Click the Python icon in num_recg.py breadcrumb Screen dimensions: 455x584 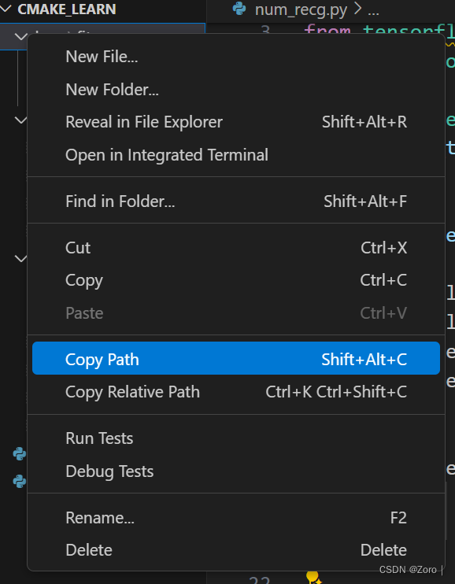239,9
